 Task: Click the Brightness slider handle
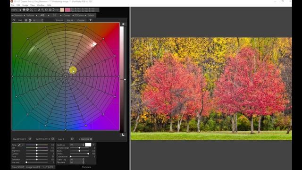pyautogui.click(x=37, y=151)
